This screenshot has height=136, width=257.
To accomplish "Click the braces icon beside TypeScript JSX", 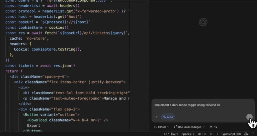I will click(x=218, y=134).
